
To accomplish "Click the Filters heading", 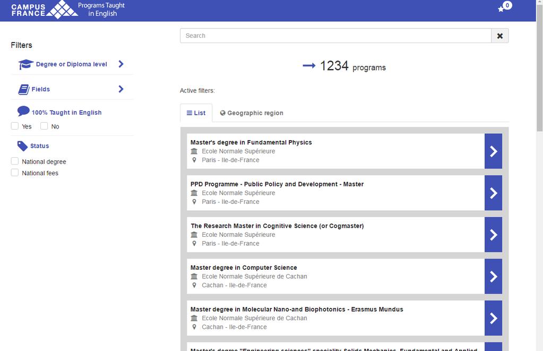I will click(21, 45).
